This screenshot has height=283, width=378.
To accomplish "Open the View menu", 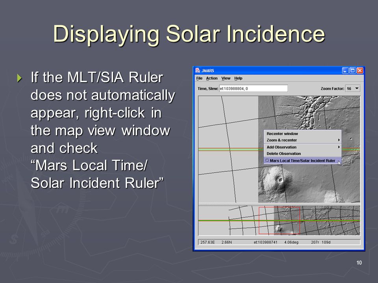I will click(226, 78).
